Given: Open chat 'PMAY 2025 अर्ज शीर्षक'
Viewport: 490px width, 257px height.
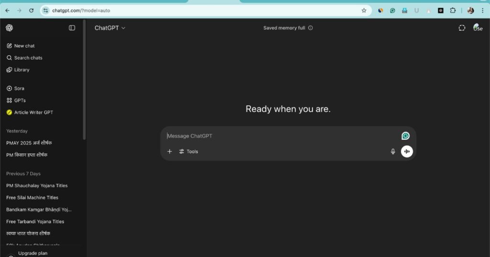Looking at the screenshot, I should (x=29, y=143).
